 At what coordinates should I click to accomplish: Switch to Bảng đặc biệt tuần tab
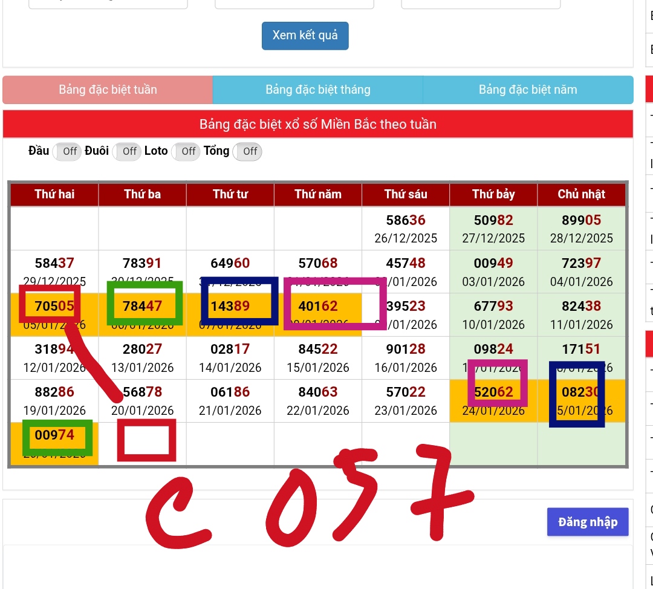(x=108, y=90)
